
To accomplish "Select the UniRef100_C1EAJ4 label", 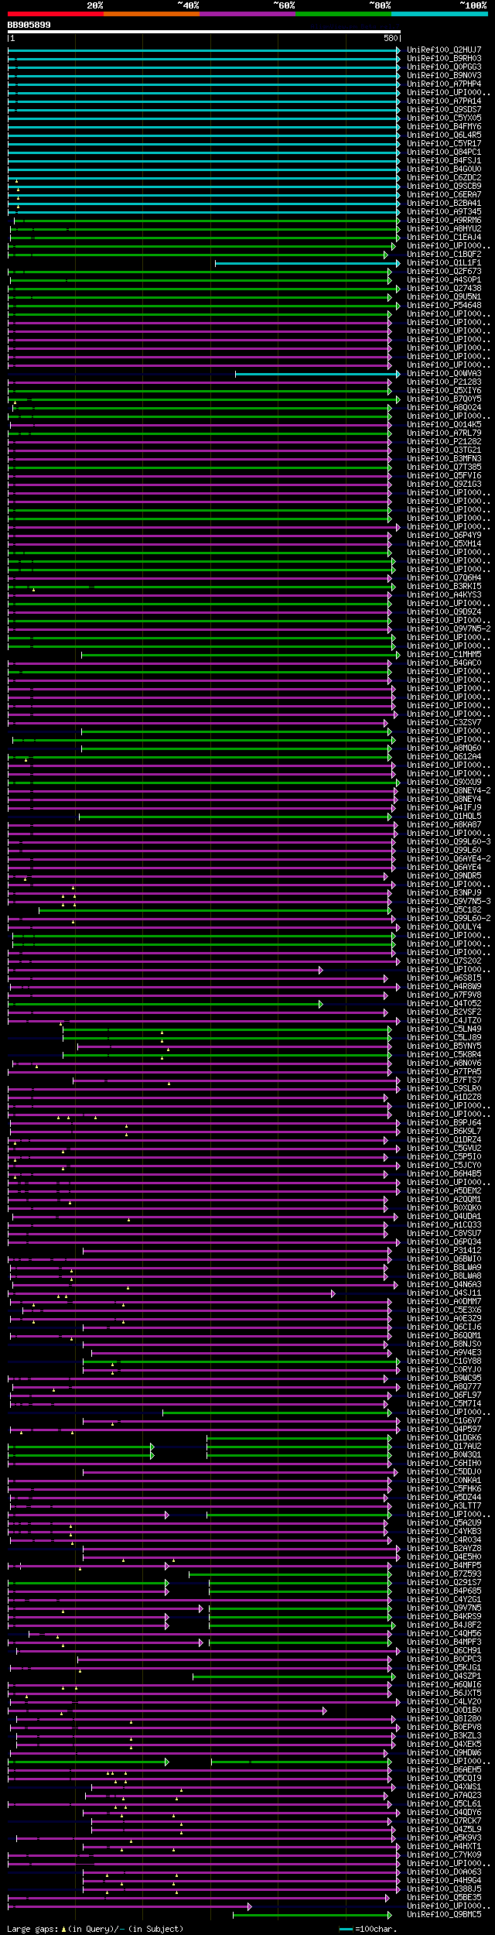I will [444, 238].
